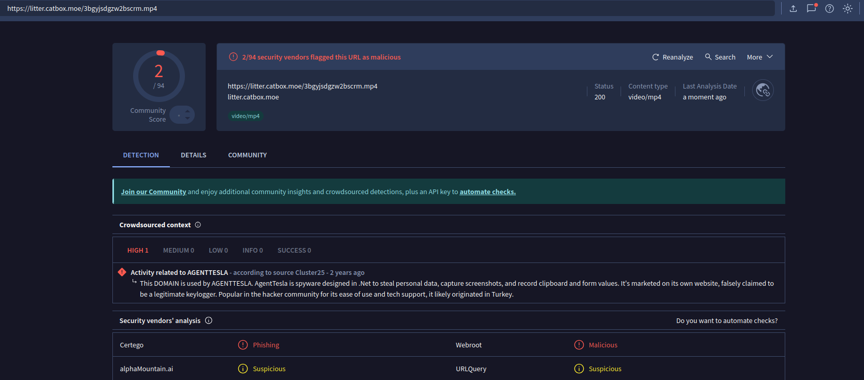Open 'Do you want to automate checks?' link
Screen dimensions: 864x380
click(727, 321)
